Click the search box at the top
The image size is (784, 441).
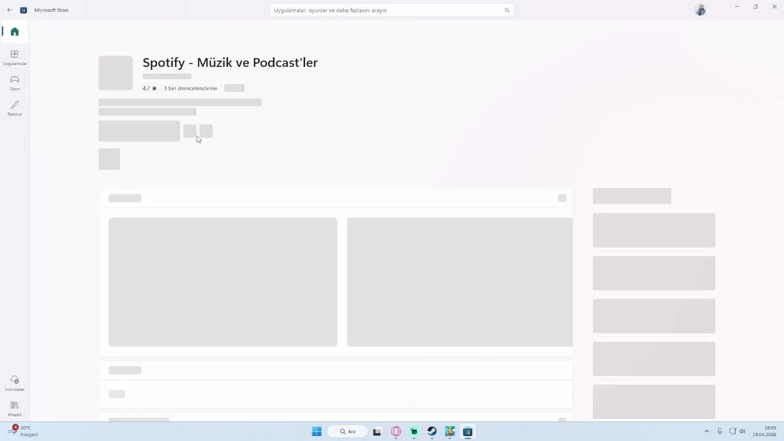391,10
